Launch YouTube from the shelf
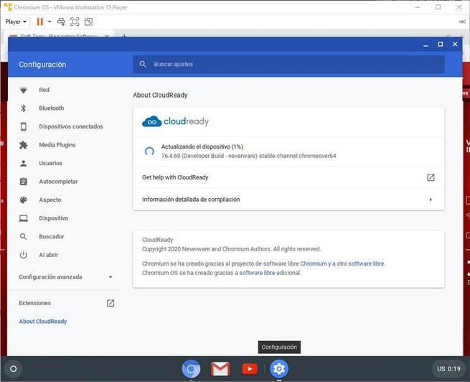 pos(250,369)
